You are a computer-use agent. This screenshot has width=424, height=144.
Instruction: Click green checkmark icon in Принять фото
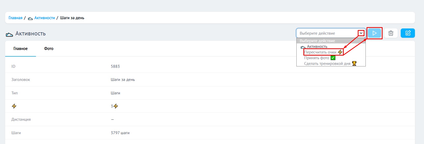333,58
